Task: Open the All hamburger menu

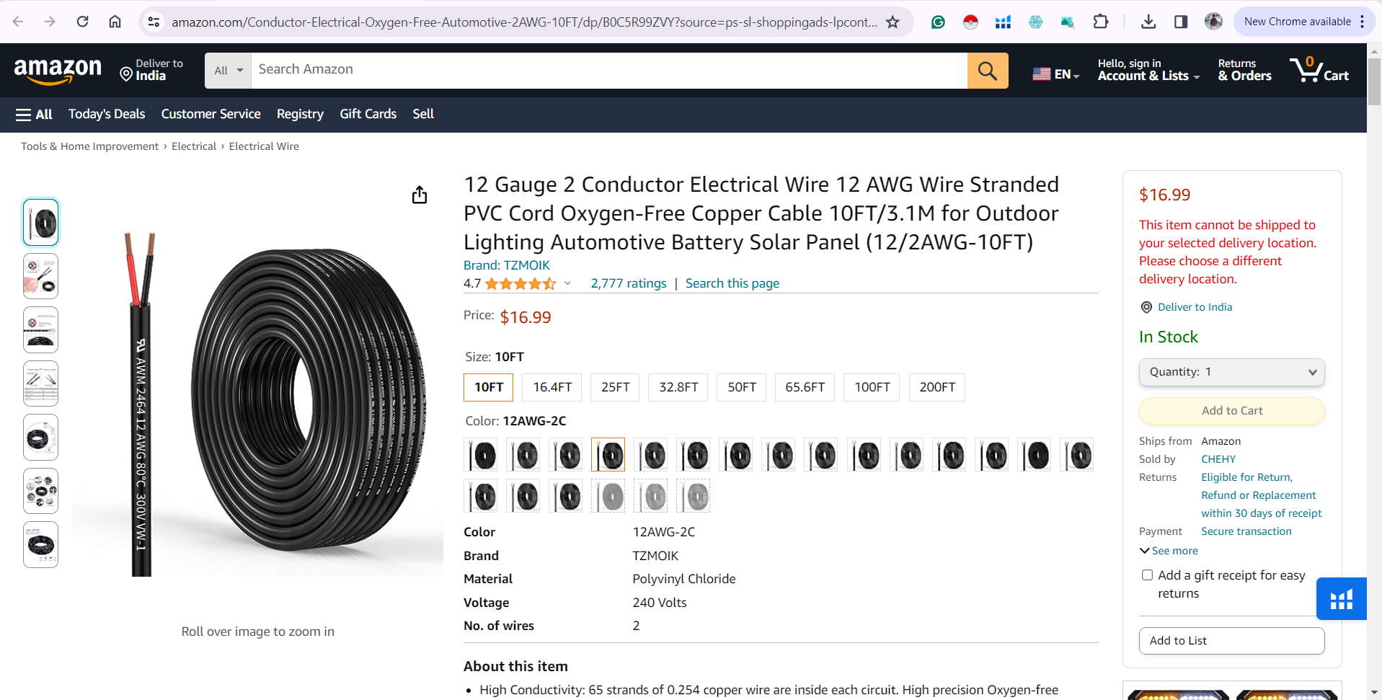Action: [33, 114]
